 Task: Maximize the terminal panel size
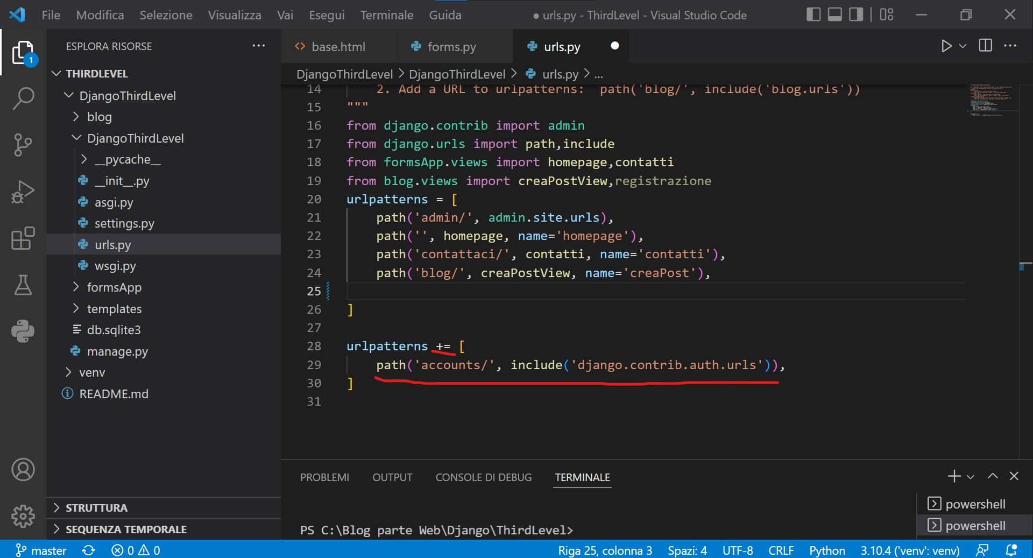pos(993,476)
